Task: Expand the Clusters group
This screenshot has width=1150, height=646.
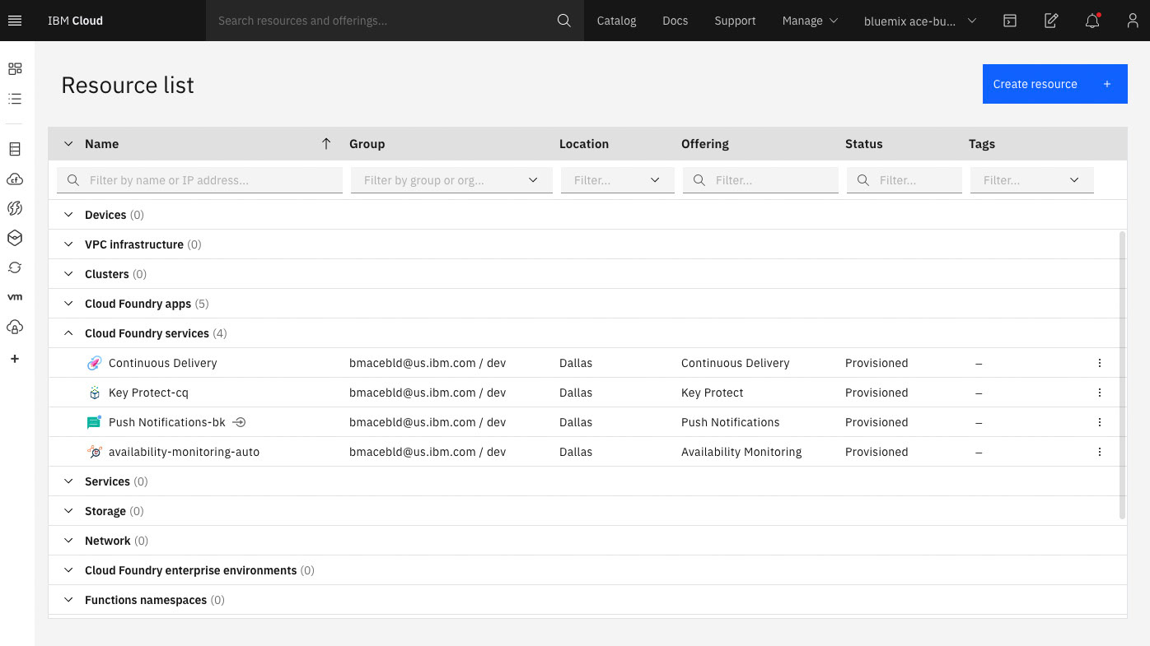Action: pos(68,274)
